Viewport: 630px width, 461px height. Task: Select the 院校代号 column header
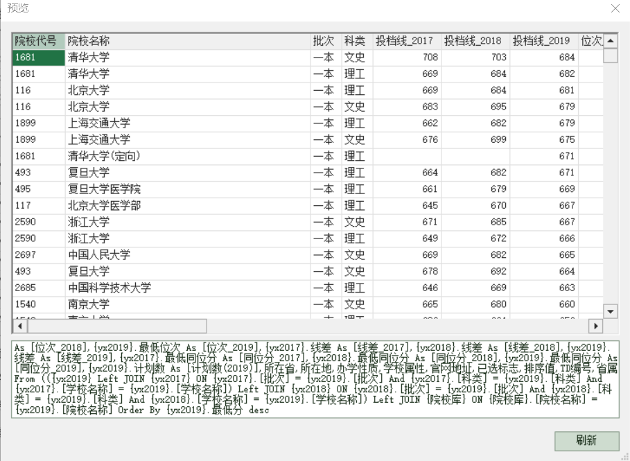(38, 41)
